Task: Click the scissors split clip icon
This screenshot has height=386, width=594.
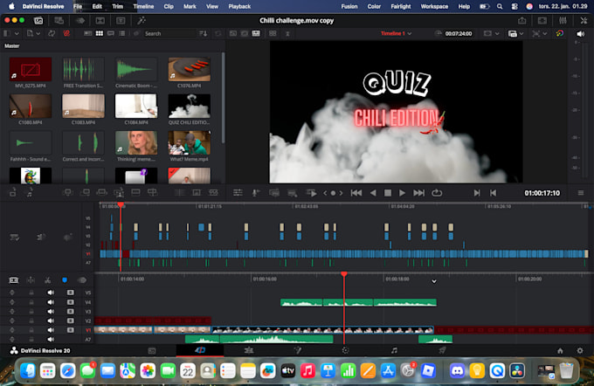Action: pos(48,280)
